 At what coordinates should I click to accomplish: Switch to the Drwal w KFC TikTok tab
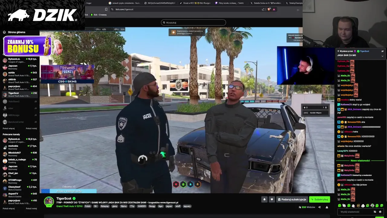click(195, 3)
